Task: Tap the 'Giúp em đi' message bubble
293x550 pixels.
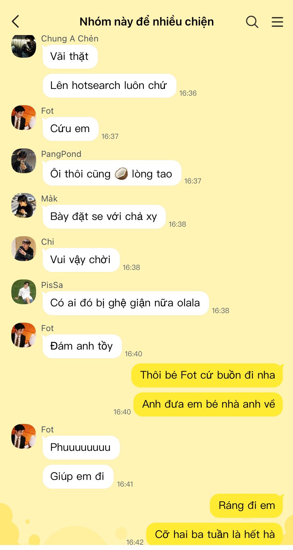Action: tap(78, 477)
